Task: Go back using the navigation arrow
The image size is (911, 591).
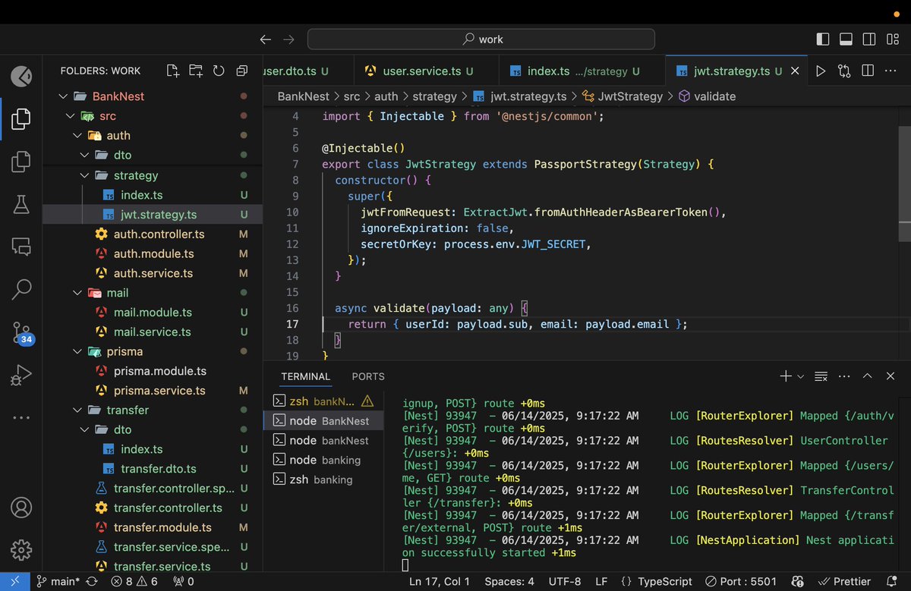Action: coord(265,39)
